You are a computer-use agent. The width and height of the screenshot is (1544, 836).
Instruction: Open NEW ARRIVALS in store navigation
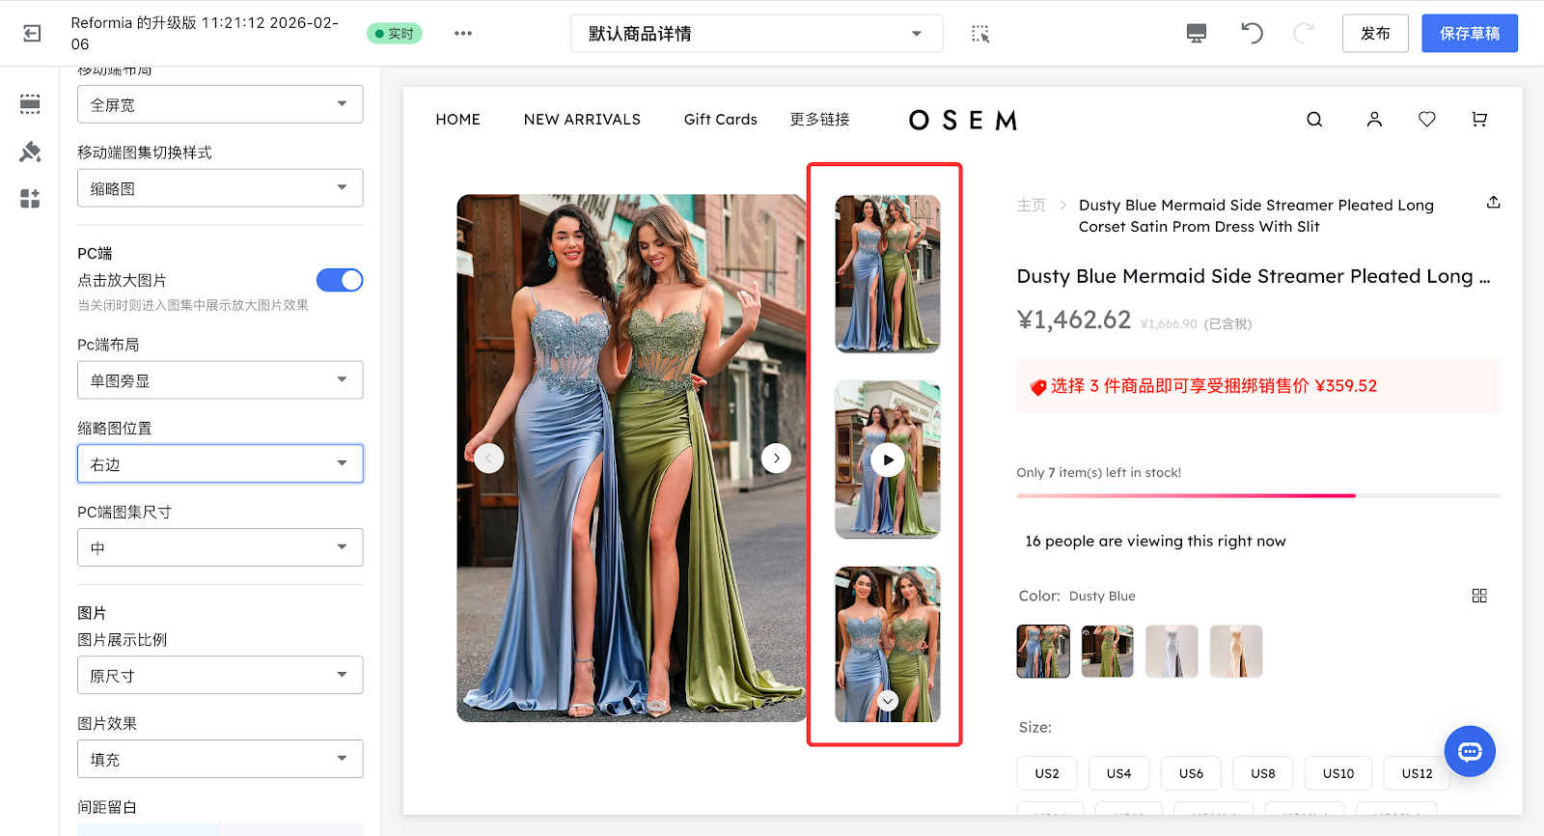(582, 120)
